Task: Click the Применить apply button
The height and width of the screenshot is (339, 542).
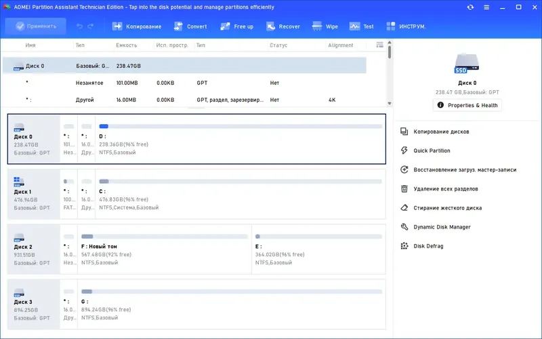Action: pos(36,26)
